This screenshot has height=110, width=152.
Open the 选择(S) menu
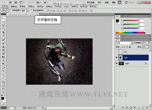coord(40,7)
